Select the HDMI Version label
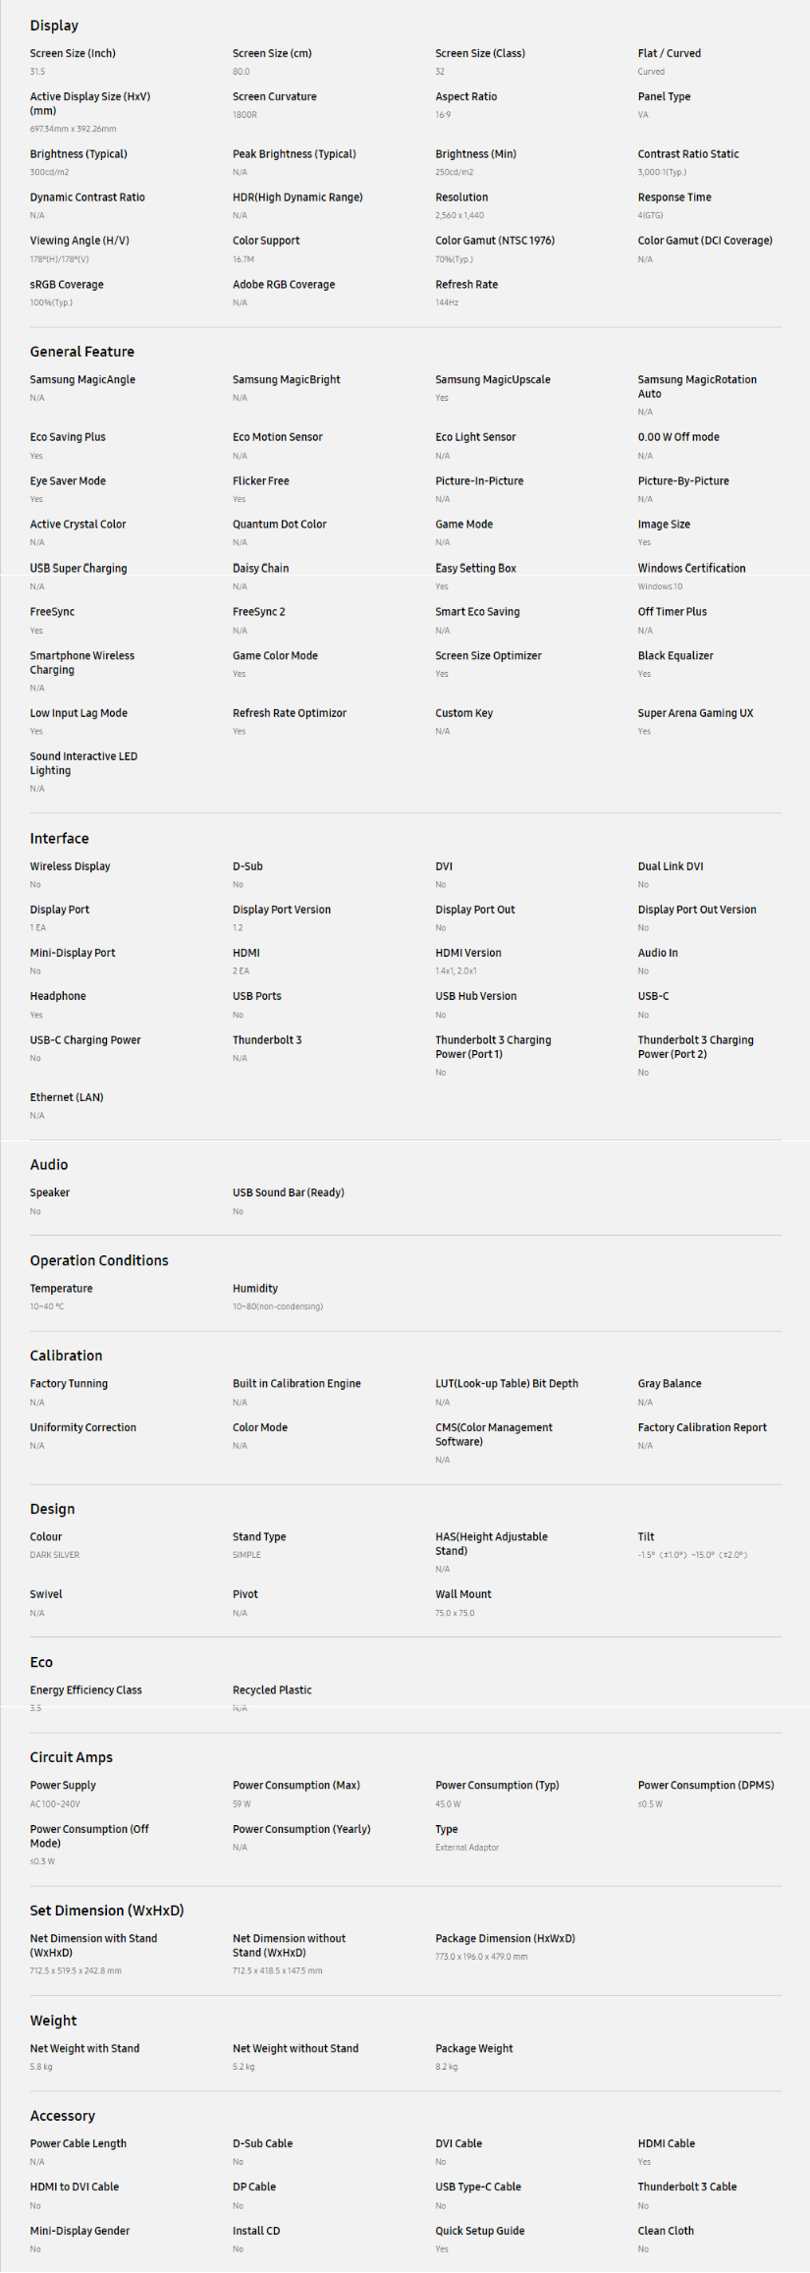 click(468, 953)
